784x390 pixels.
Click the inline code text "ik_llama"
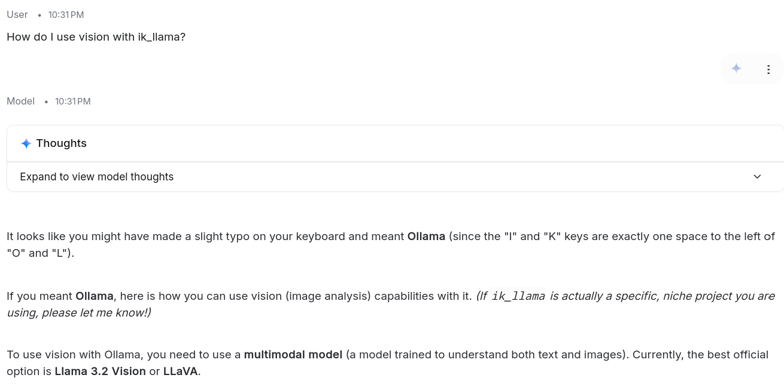click(518, 296)
